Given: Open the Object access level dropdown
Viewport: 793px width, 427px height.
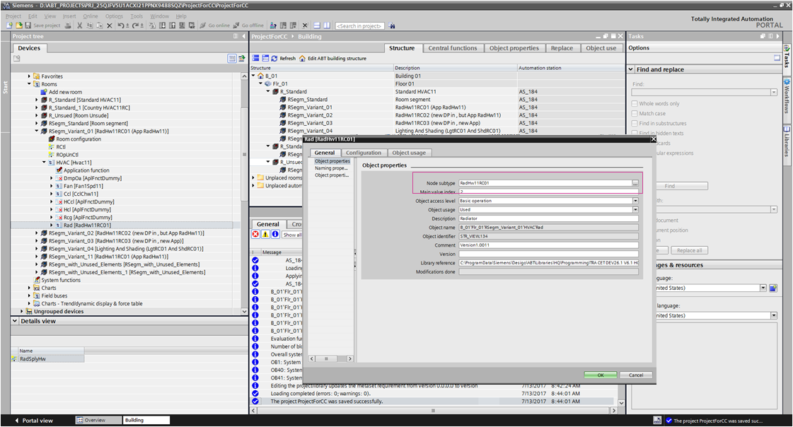Looking at the screenshot, I should (x=636, y=199).
